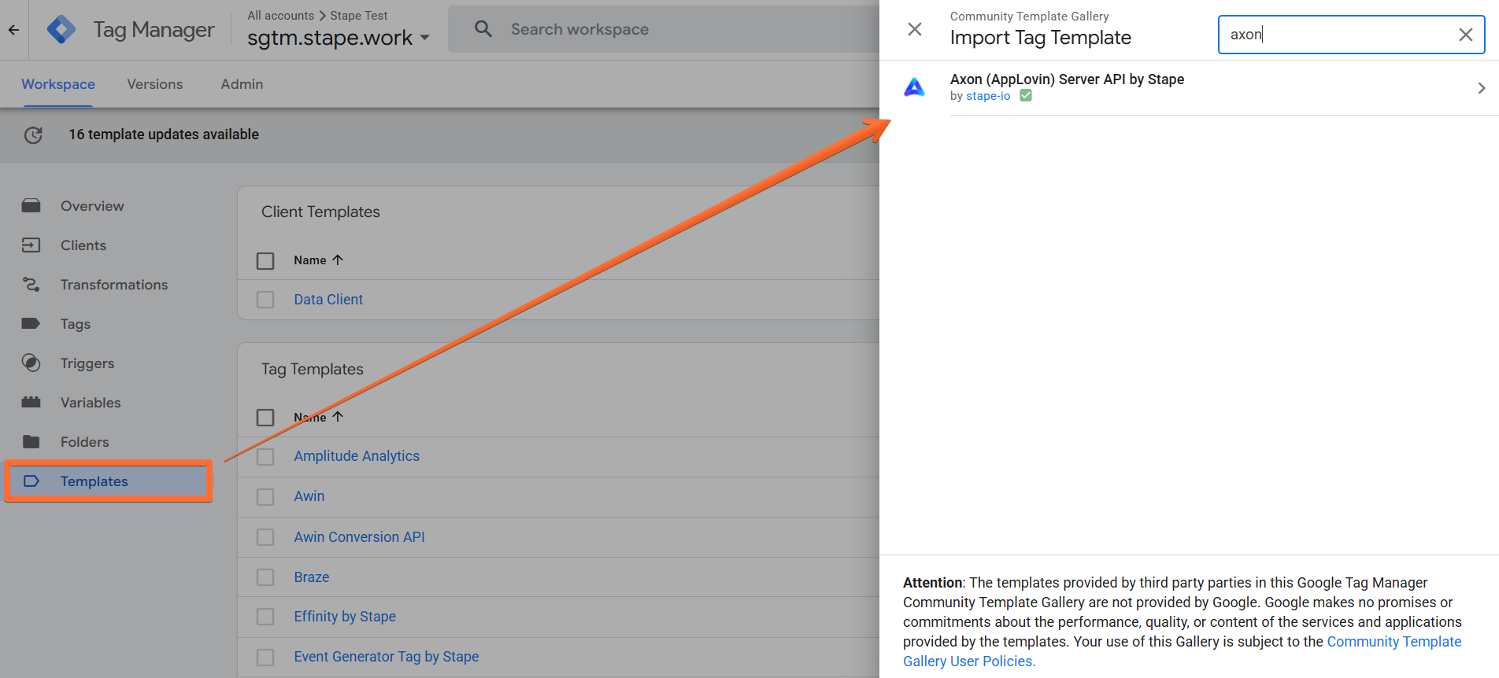Click the Triggers sidebar icon
The height and width of the screenshot is (678, 1499).
31,363
